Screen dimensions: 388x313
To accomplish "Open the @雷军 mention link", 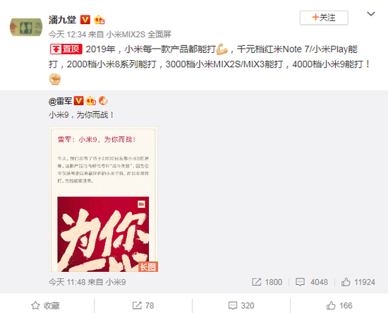I will [61, 101].
